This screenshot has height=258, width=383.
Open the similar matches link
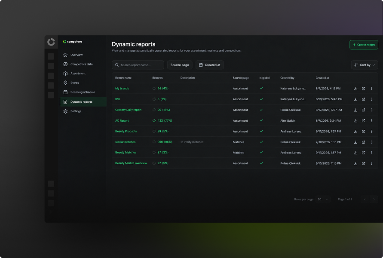[126, 142]
